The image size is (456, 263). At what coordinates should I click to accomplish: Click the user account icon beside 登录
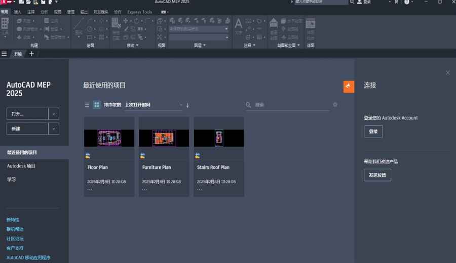tap(359, 2)
